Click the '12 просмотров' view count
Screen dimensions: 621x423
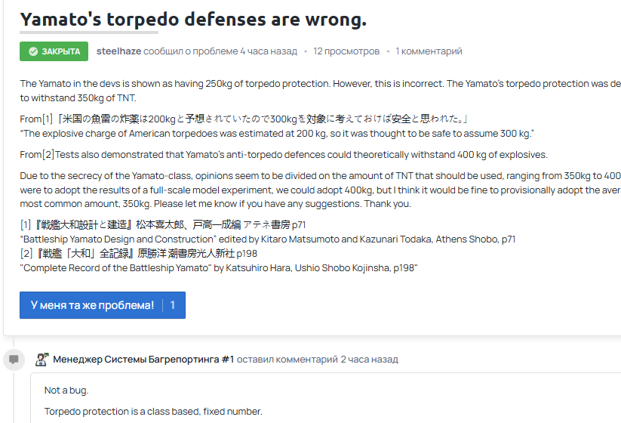coord(346,51)
